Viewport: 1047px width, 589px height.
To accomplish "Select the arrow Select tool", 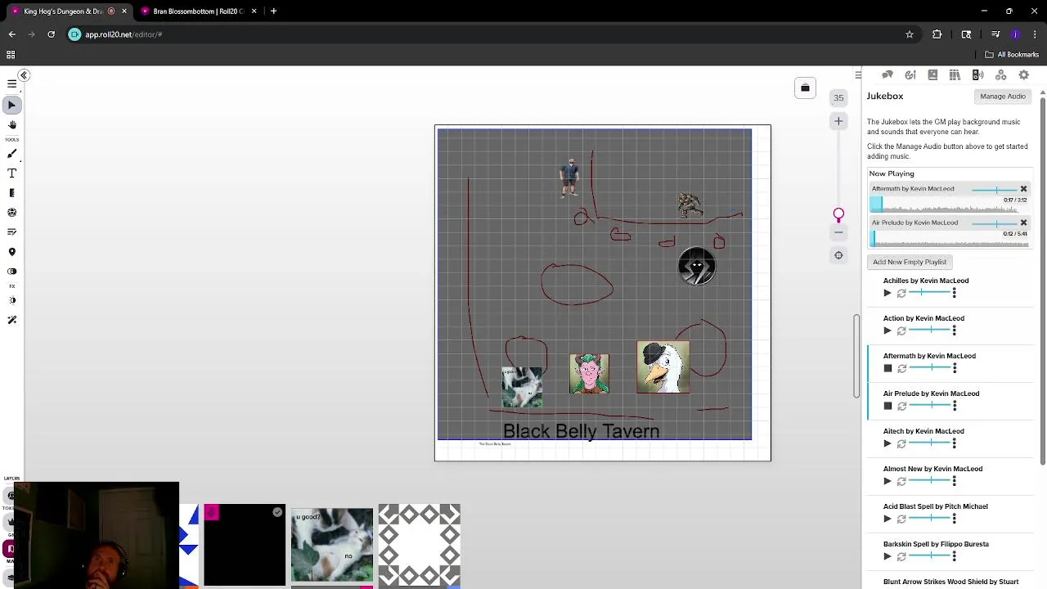I will (x=11, y=105).
